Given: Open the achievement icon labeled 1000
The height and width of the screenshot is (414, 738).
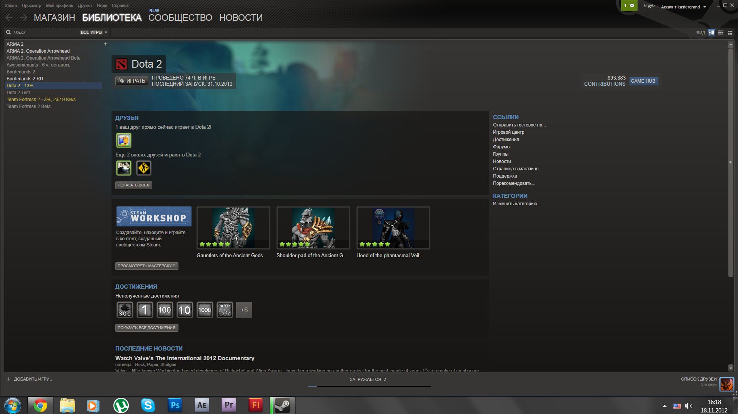Looking at the screenshot, I should pyautogui.click(x=205, y=310).
